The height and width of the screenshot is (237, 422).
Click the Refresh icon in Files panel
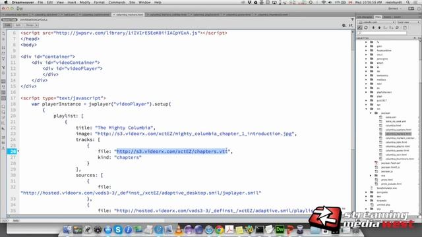pyautogui.click(x=366, y=28)
